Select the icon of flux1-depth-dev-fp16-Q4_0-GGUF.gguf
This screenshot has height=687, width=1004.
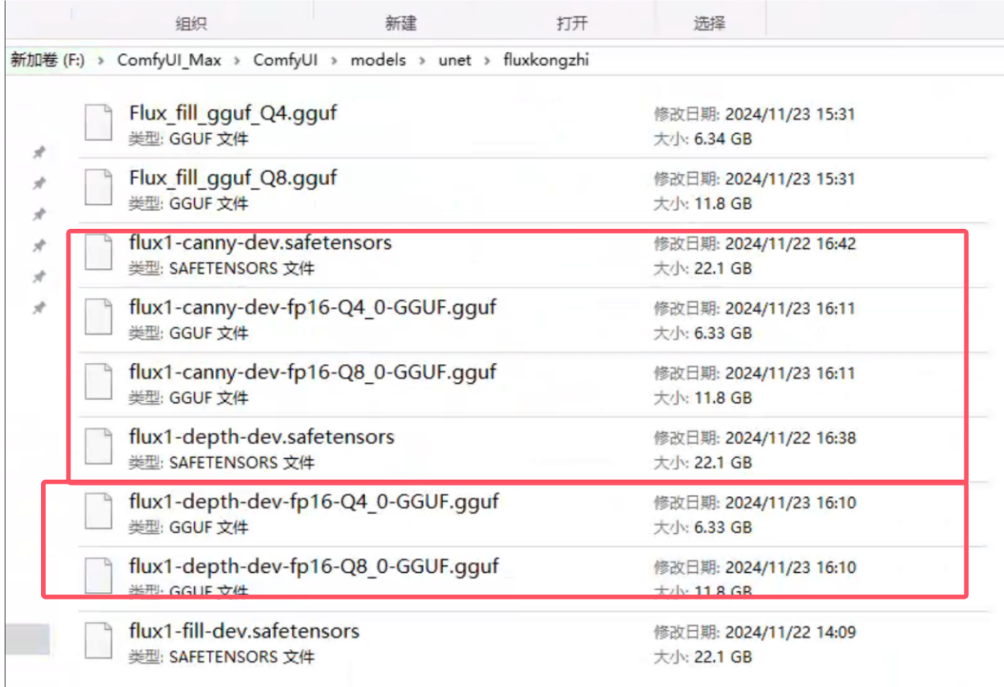click(x=99, y=512)
